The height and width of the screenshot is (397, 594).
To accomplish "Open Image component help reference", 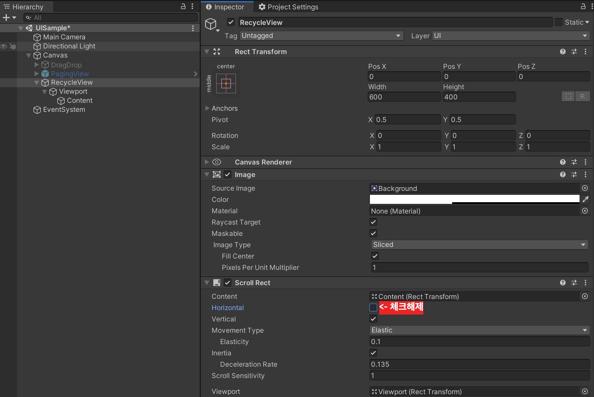I will pyautogui.click(x=563, y=174).
